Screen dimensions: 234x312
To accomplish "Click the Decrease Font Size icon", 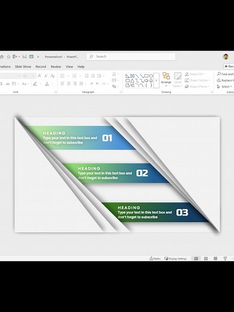I will coord(46,76).
